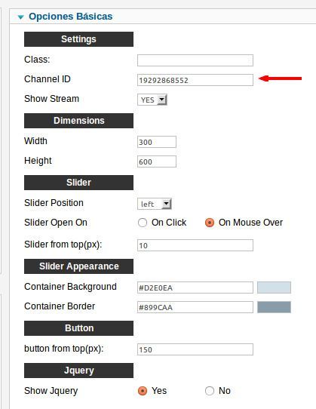
Task: Click the Slider from top(px) field
Action: (x=195, y=245)
